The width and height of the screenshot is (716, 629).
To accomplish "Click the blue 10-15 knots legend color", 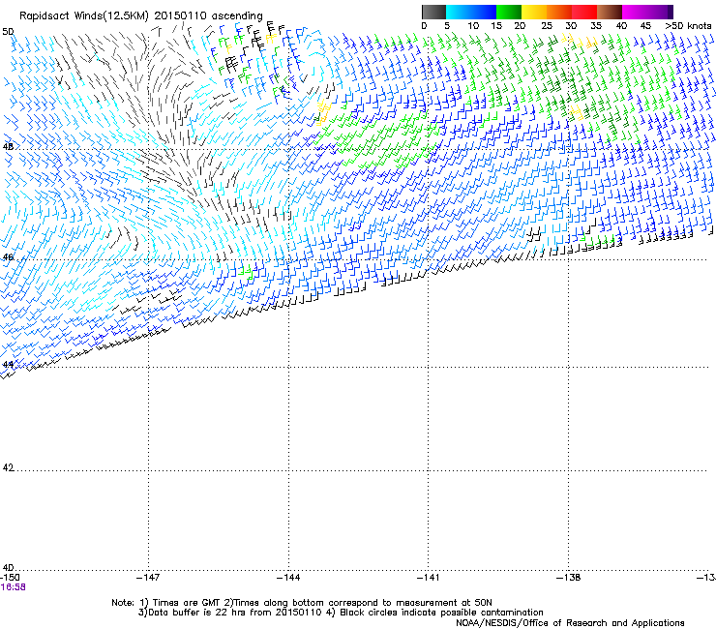I will coord(484,12).
